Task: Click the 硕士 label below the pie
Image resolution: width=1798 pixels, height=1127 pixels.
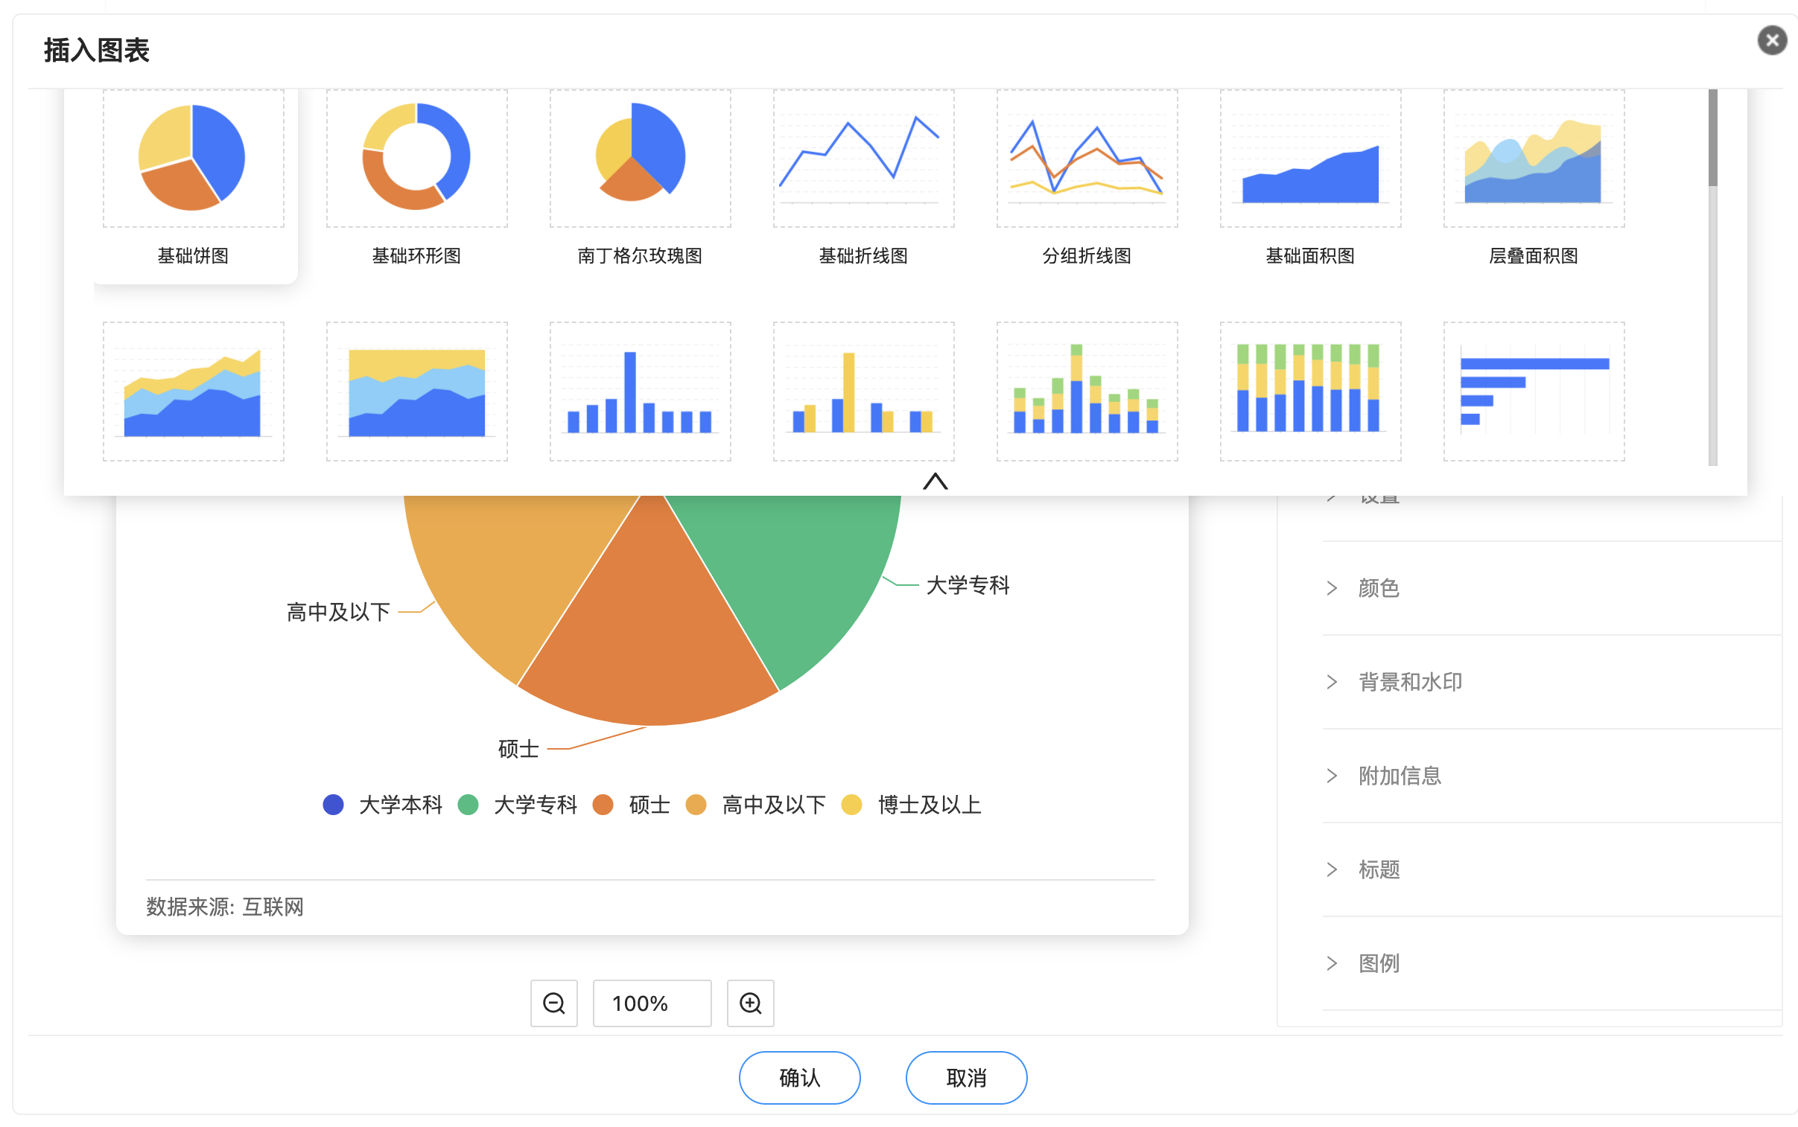Action: (518, 749)
